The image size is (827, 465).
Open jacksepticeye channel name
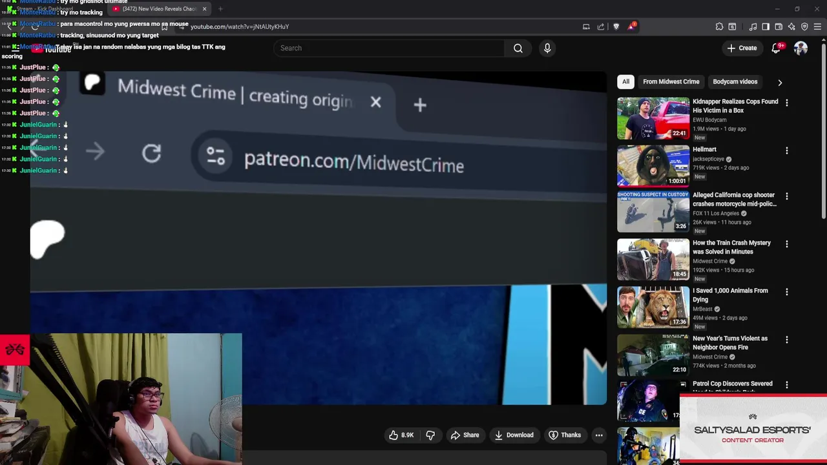pyautogui.click(x=709, y=159)
